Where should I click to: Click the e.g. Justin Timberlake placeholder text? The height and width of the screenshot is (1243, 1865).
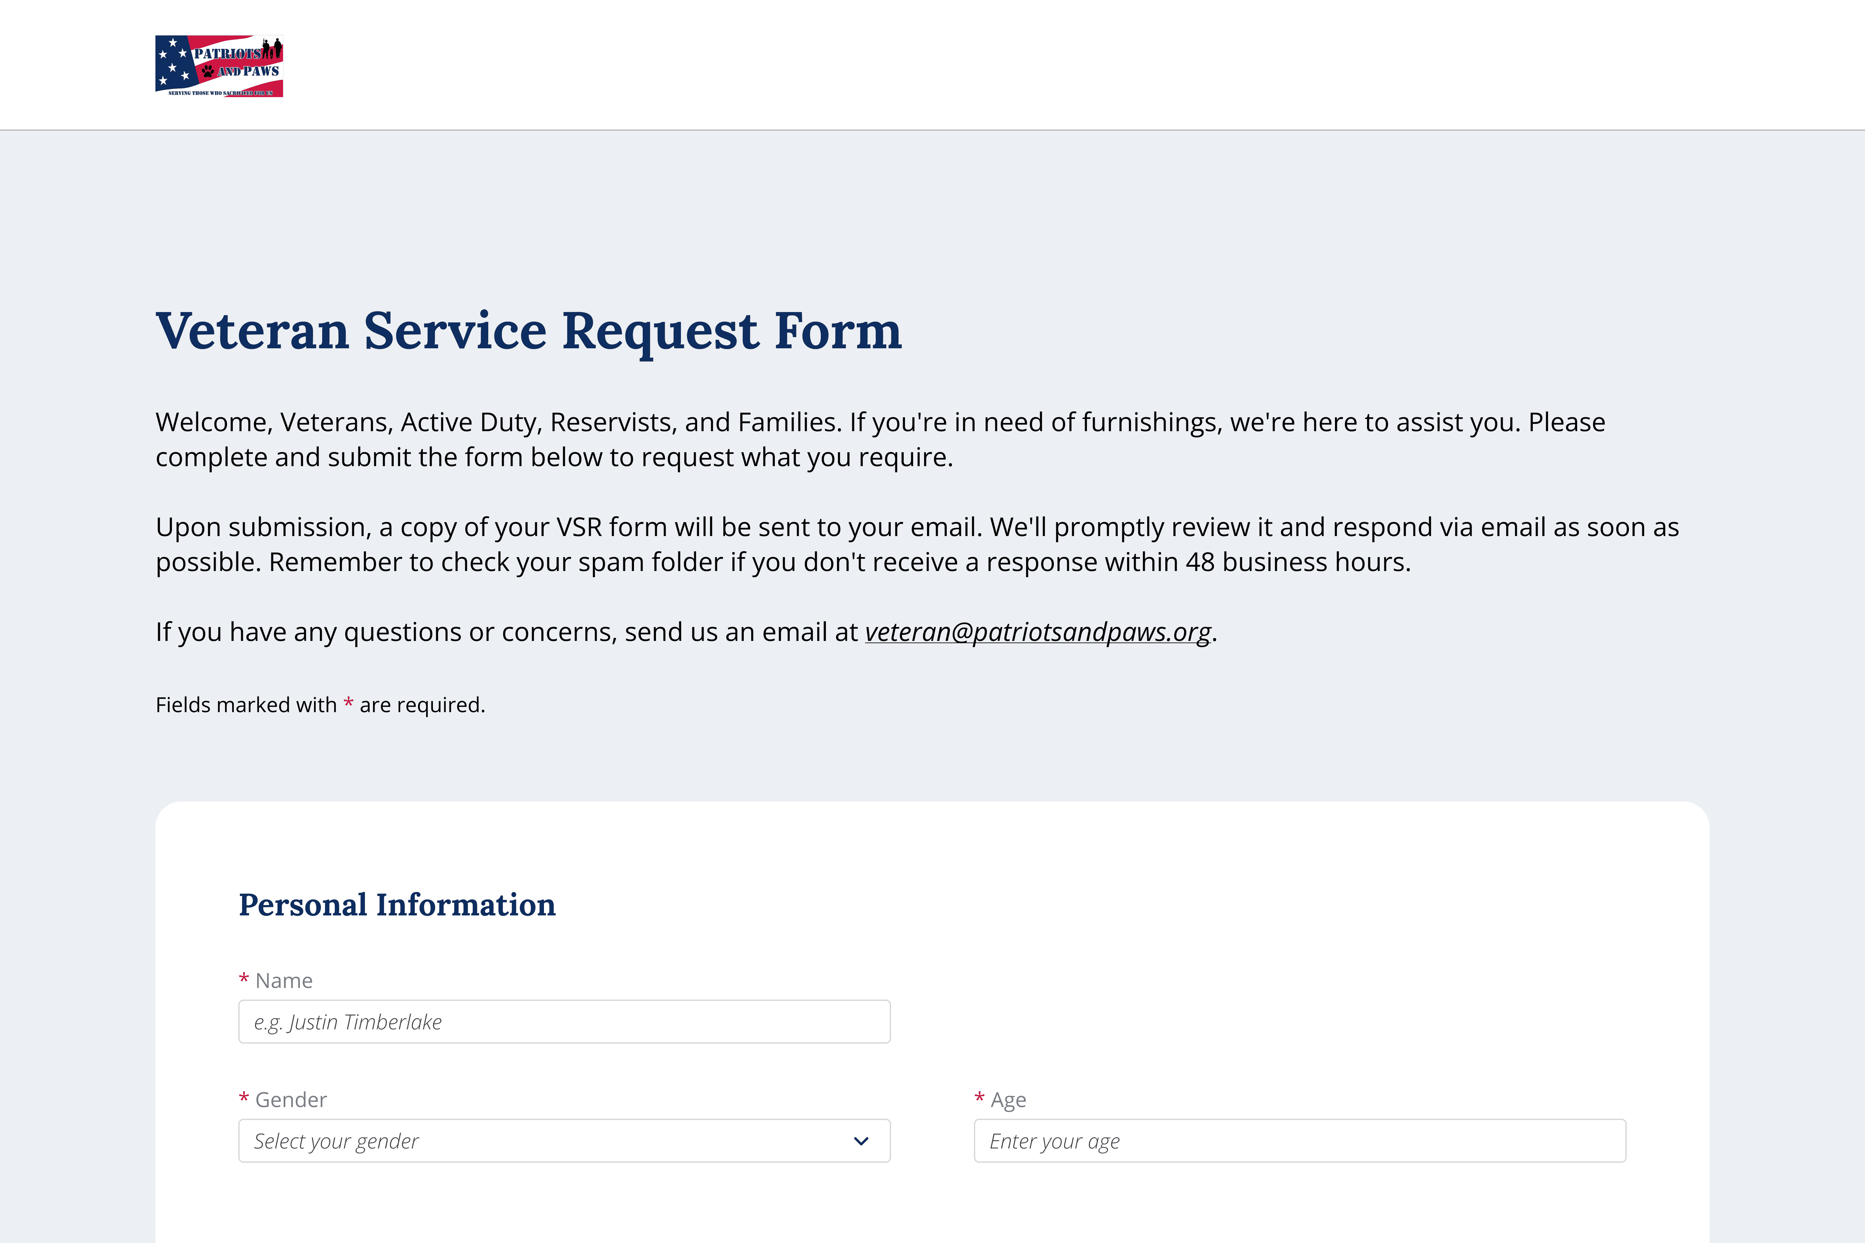tap(347, 1022)
